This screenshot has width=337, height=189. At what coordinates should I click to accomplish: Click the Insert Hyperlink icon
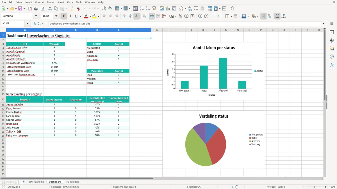tap(190, 9)
